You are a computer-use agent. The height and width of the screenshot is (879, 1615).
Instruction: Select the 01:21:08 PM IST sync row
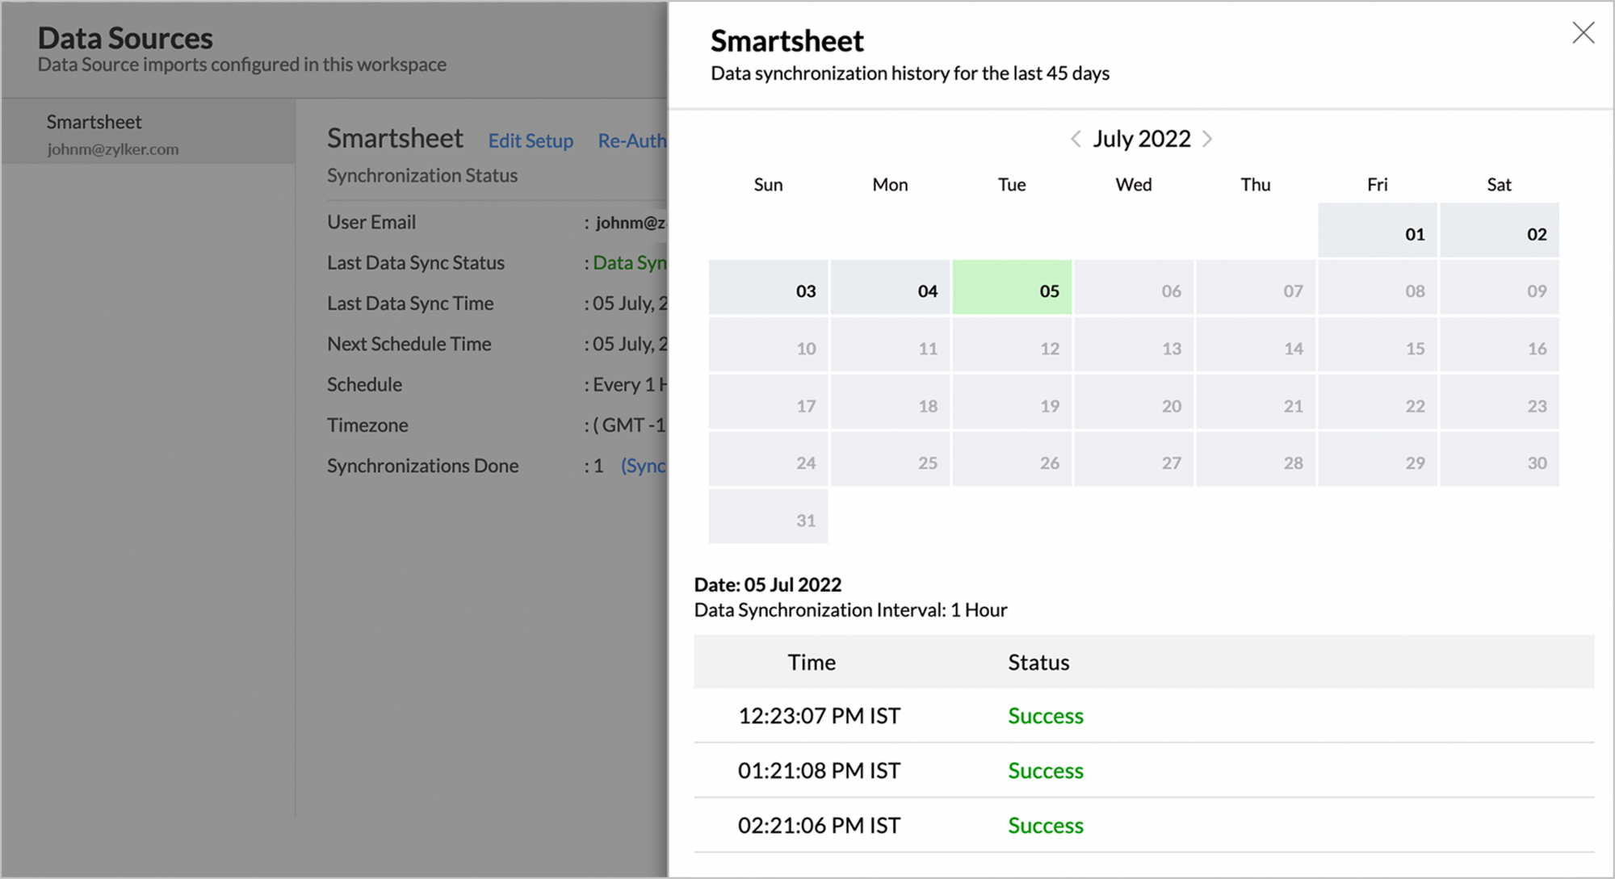(819, 770)
